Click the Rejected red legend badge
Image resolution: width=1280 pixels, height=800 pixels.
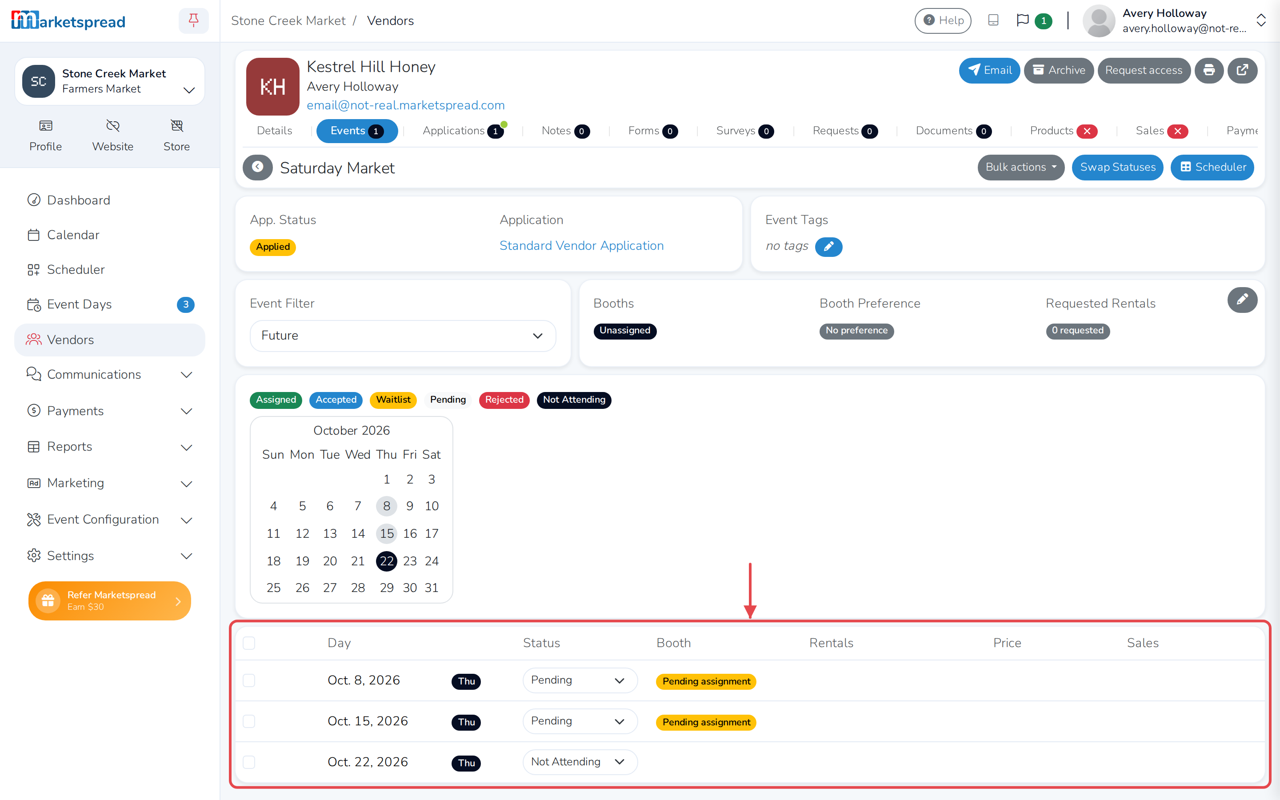tap(504, 400)
